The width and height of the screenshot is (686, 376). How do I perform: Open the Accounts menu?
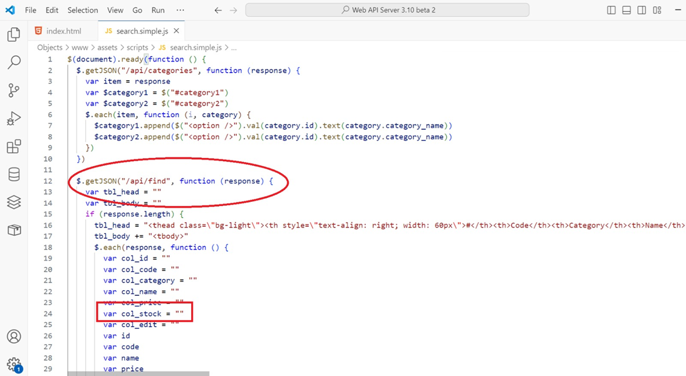[x=14, y=337]
